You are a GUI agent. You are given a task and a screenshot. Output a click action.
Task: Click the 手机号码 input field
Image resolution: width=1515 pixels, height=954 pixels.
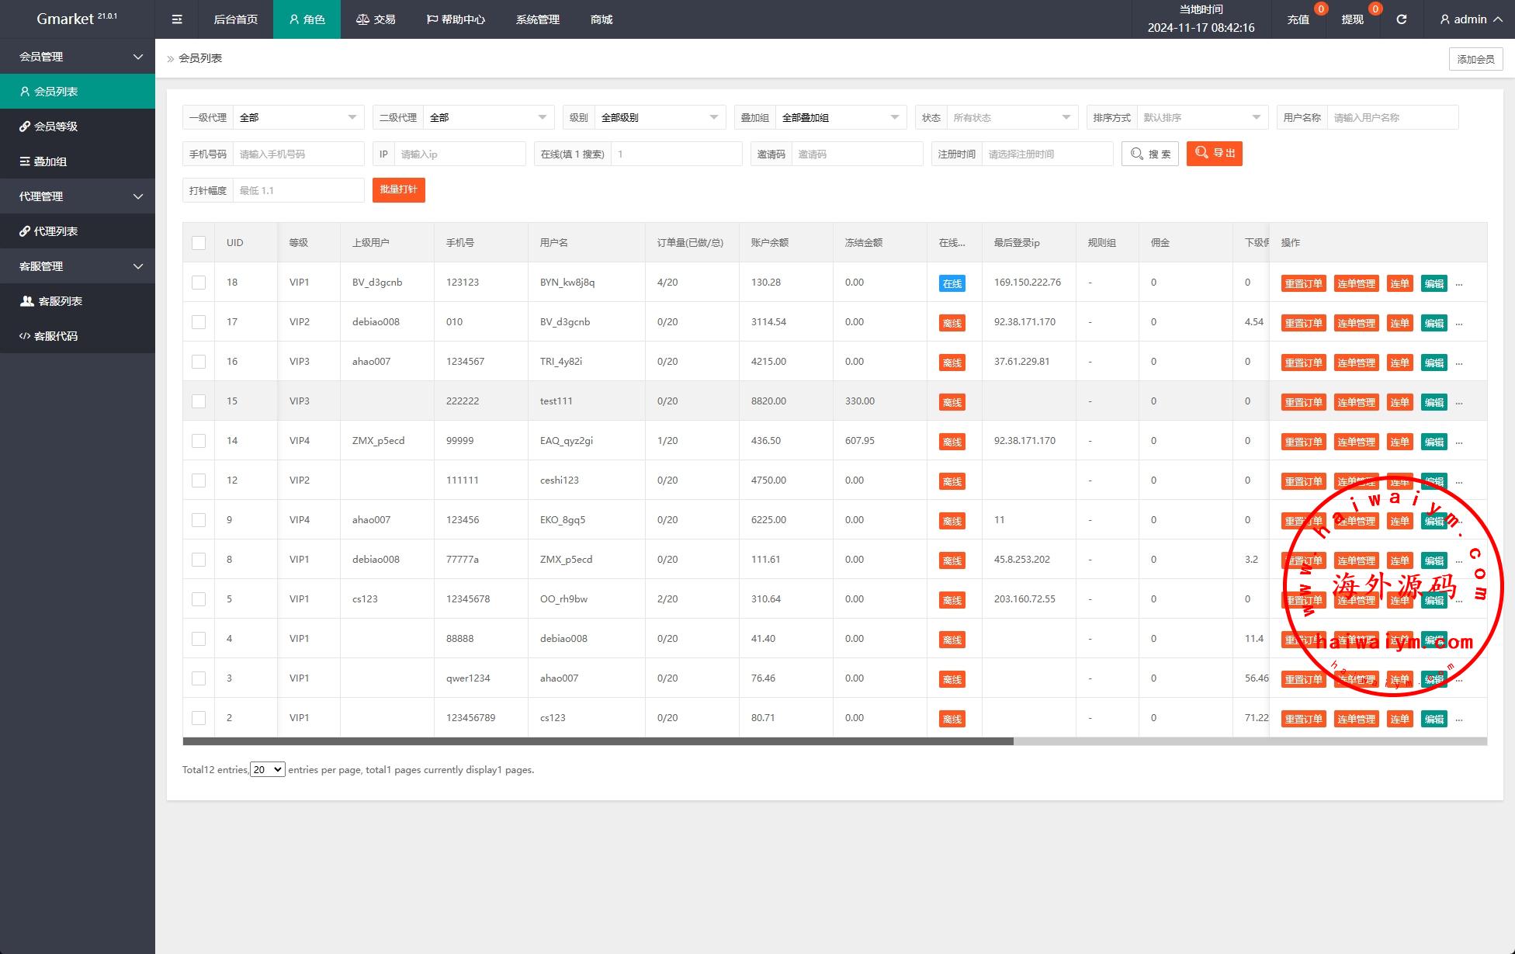[298, 154]
